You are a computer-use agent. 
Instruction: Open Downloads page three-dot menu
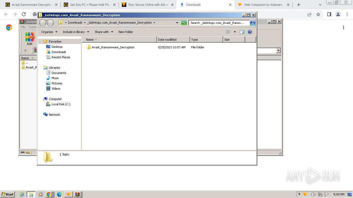[344, 28]
